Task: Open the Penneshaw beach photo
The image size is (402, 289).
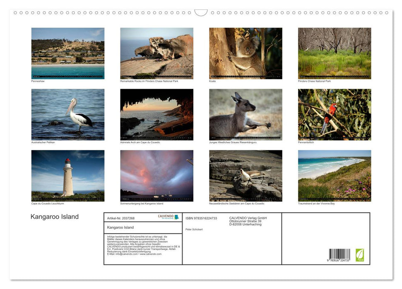Action: tap(68, 53)
